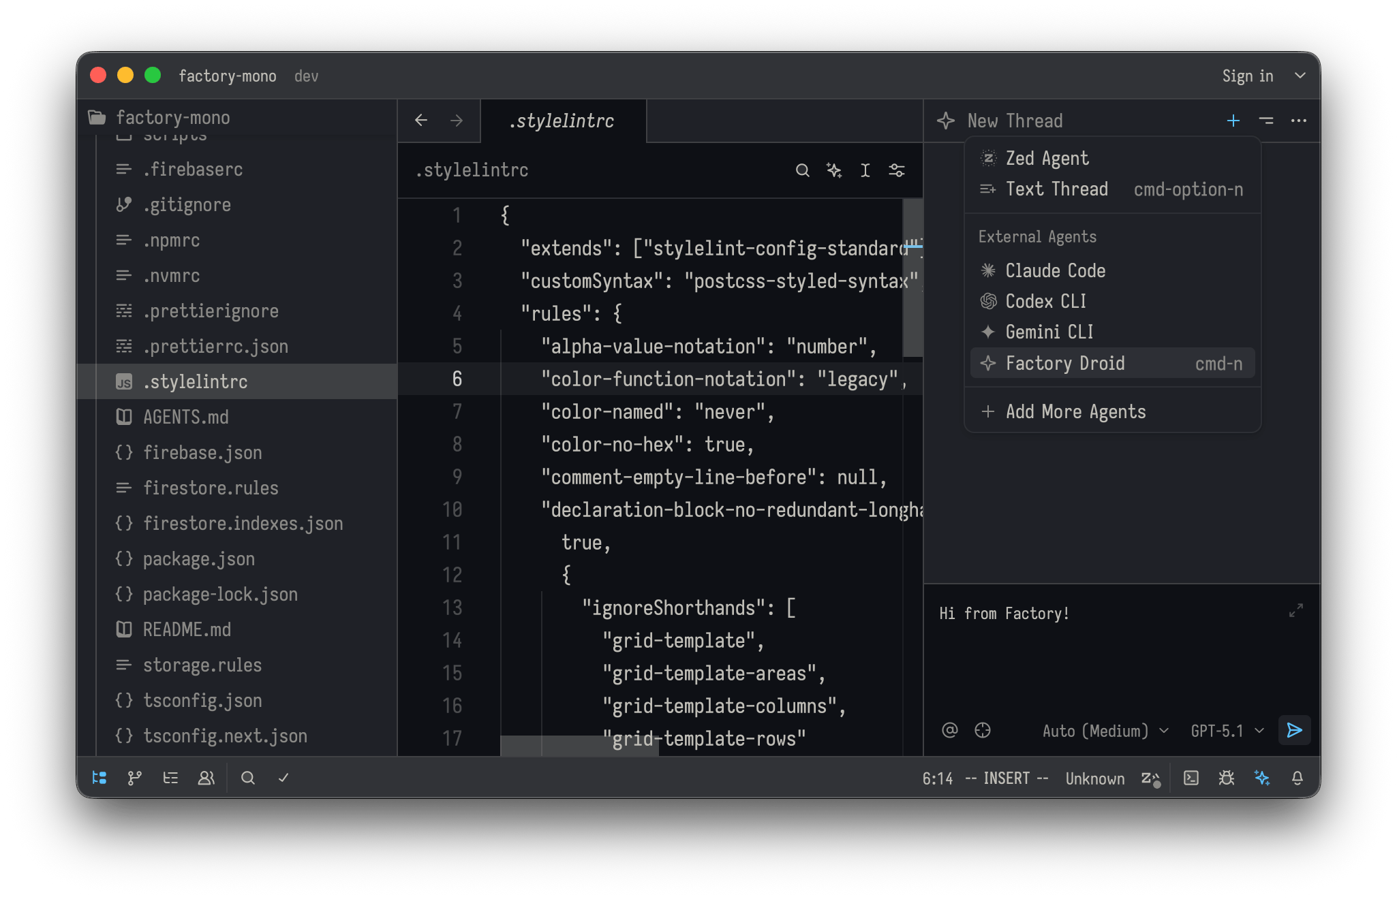The image size is (1397, 899).
Task: Open .prettierrc.json file
Action: point(237,346)
